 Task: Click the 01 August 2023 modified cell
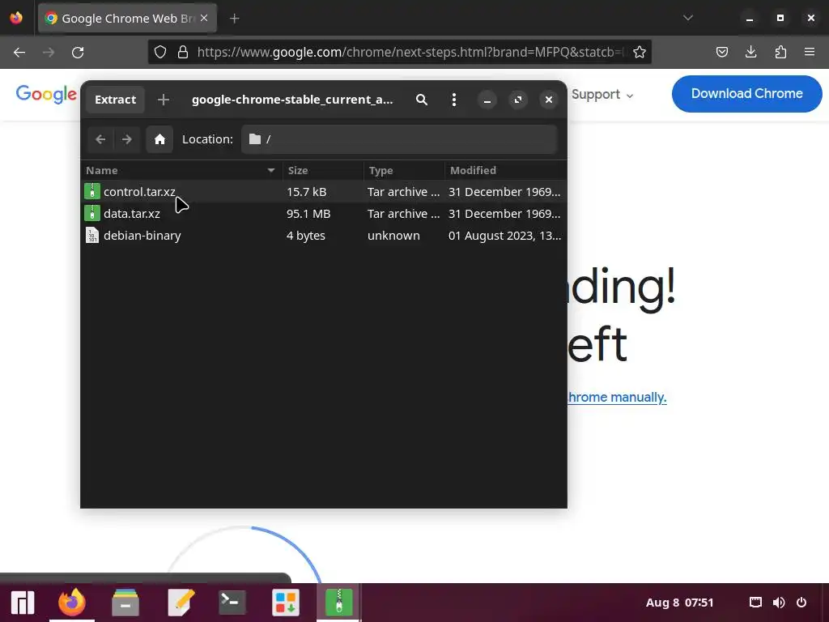click(x=504, y=236)
